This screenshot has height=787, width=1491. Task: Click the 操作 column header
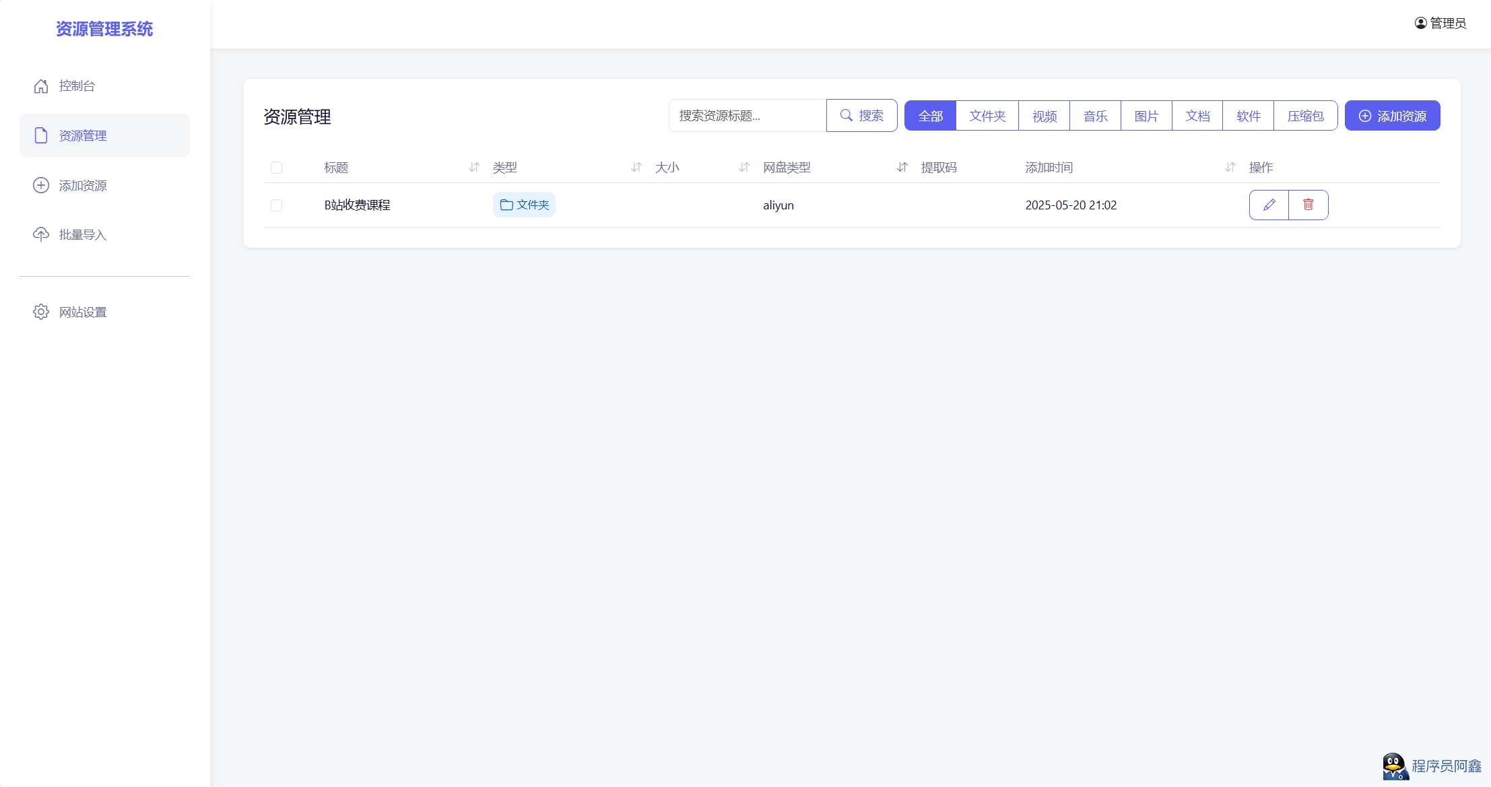tap(1261, 168)
